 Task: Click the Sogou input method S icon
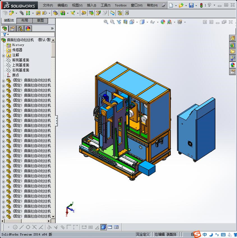click(197, 234)
